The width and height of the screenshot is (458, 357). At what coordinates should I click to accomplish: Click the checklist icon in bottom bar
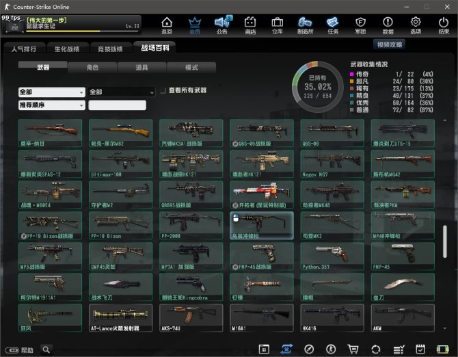click(x=399, y=349)
